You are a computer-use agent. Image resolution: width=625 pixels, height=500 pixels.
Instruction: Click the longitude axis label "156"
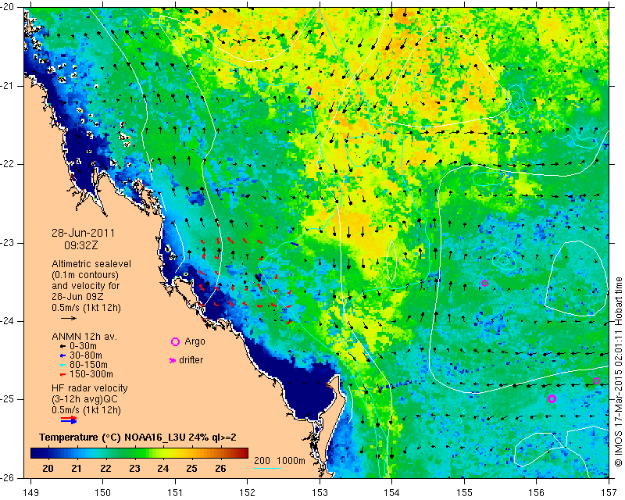pos(537,492)
